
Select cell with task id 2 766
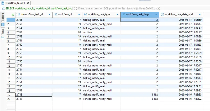click(34, 20)
